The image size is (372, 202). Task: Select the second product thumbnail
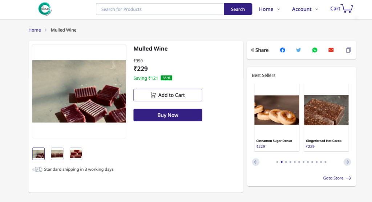(57, 154)
